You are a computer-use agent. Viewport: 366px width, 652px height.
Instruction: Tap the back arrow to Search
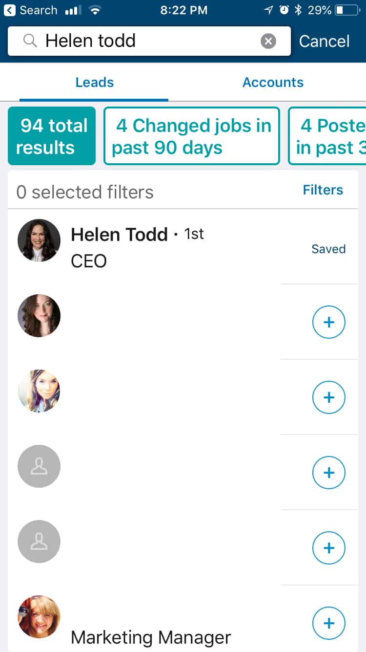pos(10,10)
